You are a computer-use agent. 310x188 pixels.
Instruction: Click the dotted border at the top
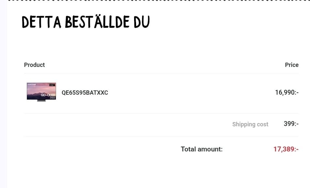pos(157,1)
